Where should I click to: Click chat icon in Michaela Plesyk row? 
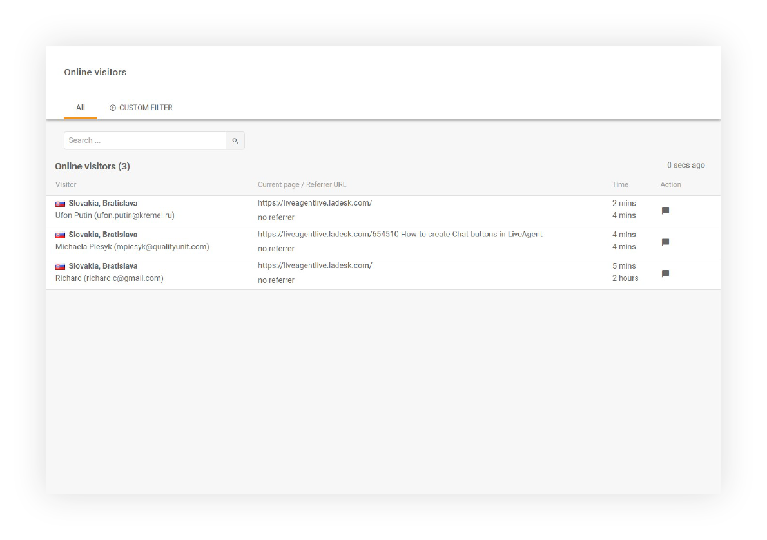pos(665,242)
